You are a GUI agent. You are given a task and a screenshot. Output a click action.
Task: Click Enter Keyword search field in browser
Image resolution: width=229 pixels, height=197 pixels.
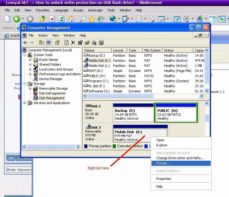[19, 170]
